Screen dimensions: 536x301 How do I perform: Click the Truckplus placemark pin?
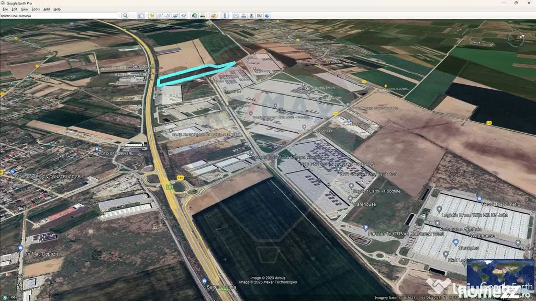pyautogui.click(x=456, y=242)
